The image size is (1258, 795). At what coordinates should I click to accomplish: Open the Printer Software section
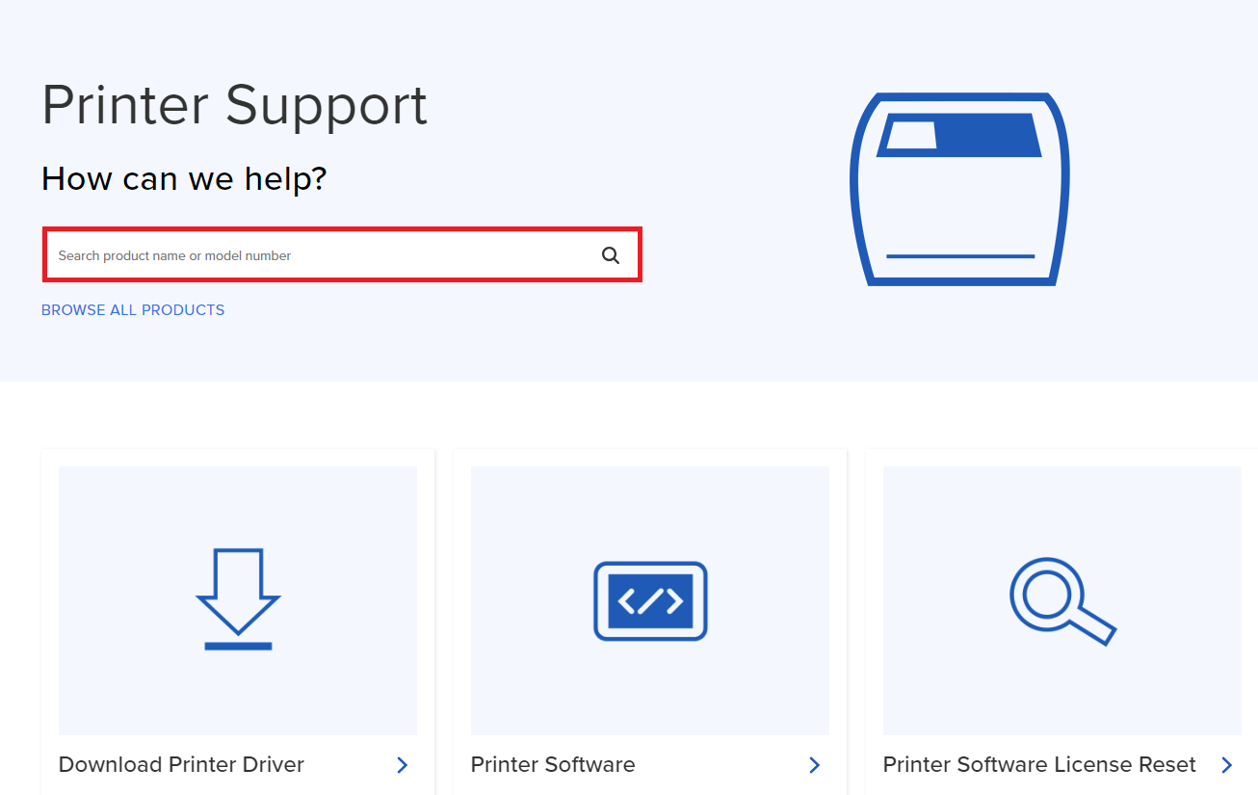[x=552, y=764]
